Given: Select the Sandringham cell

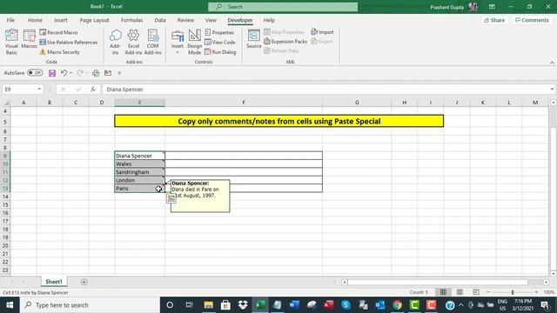Looking at the screenshot, I should (x=139, y=172).
